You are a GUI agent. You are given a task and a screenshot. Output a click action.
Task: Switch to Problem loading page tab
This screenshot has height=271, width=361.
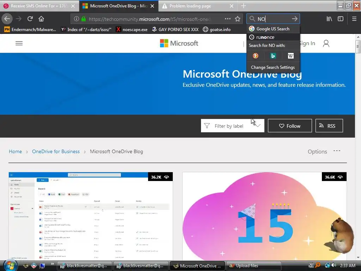198,6
